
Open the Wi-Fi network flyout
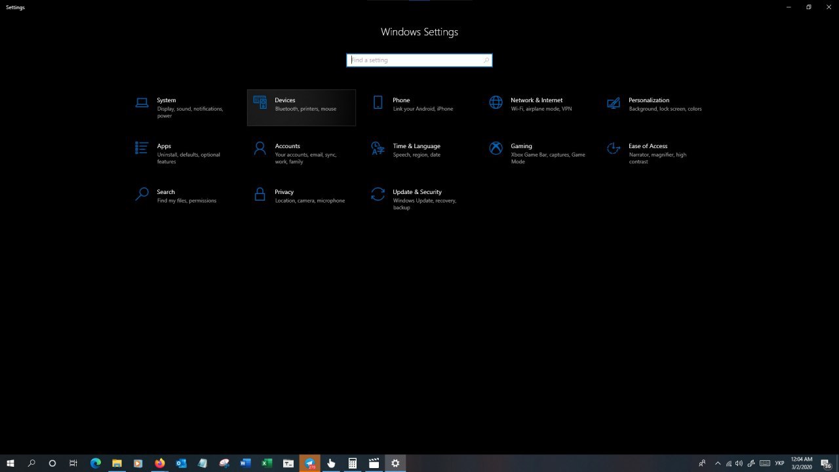coord(729,463)
